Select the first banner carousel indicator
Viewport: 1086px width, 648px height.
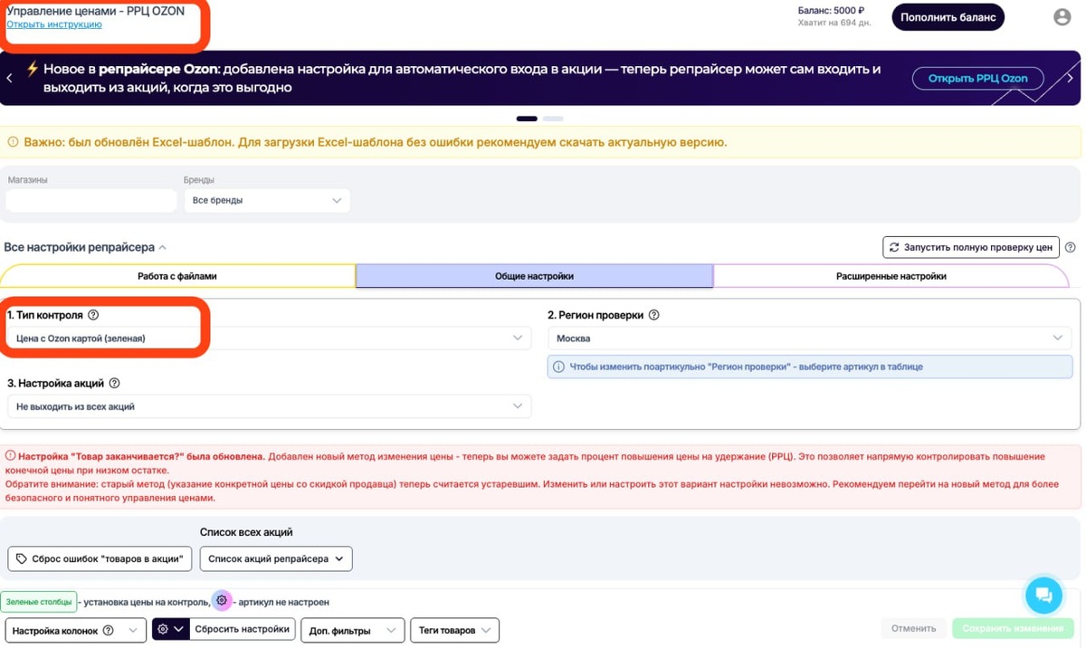pos(527,119)
